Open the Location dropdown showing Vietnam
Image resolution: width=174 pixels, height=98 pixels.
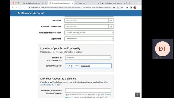tap(88, 58)
